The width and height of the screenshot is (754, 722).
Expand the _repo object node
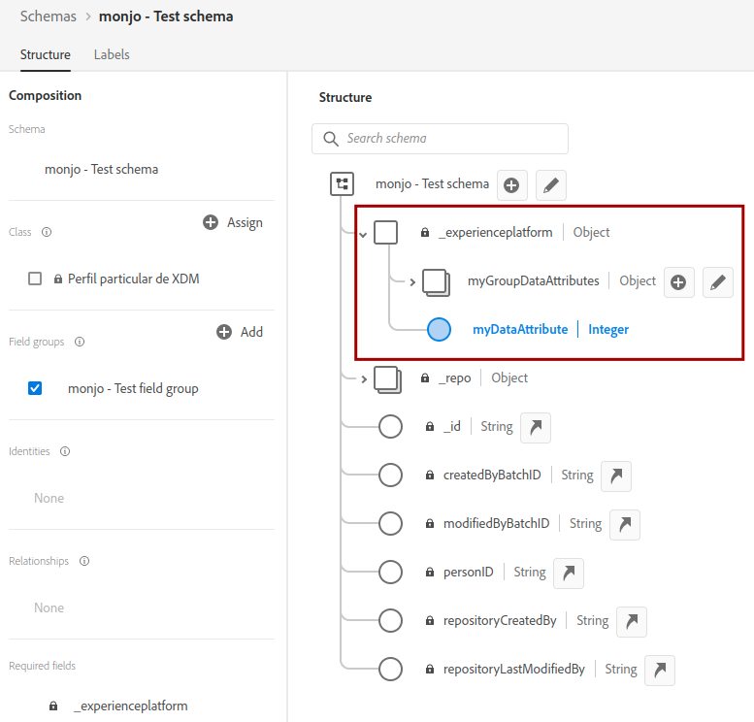(364, 379)
